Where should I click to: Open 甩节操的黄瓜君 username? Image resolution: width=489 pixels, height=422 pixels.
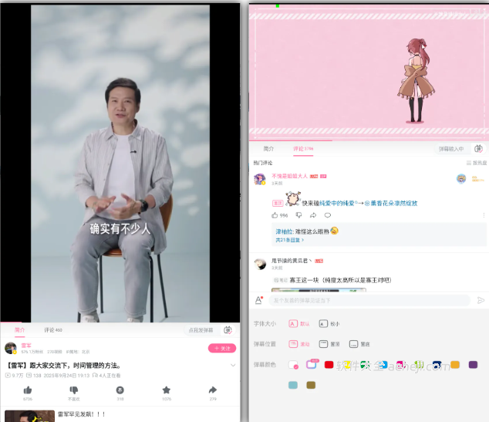pyautogui.click(x=292, y=261)
